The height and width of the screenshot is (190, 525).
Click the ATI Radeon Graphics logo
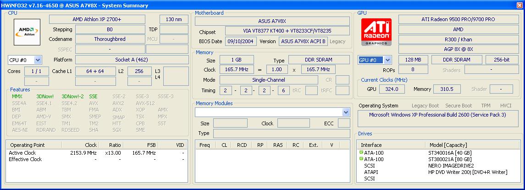click(376, 32)
